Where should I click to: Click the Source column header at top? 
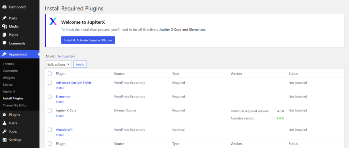(119, 73)
